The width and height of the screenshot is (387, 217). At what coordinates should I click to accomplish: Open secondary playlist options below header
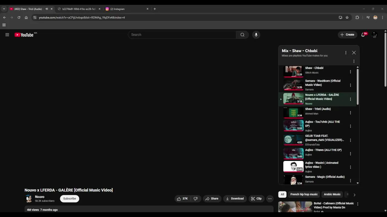coord(354,61)
